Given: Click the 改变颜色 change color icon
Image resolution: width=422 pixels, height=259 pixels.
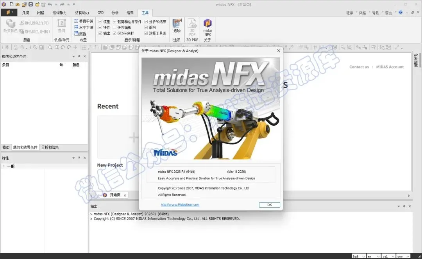Looking at the screenshot, I should (10, 26).
